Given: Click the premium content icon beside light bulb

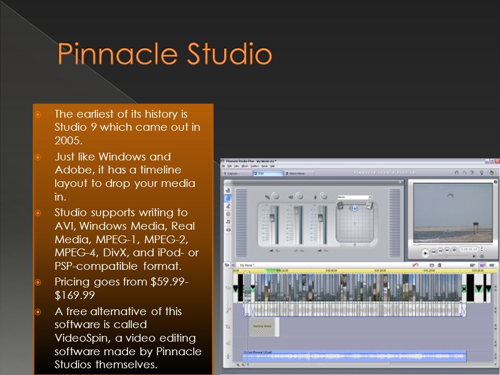Looking at the screenshot, I should [491, 172].
